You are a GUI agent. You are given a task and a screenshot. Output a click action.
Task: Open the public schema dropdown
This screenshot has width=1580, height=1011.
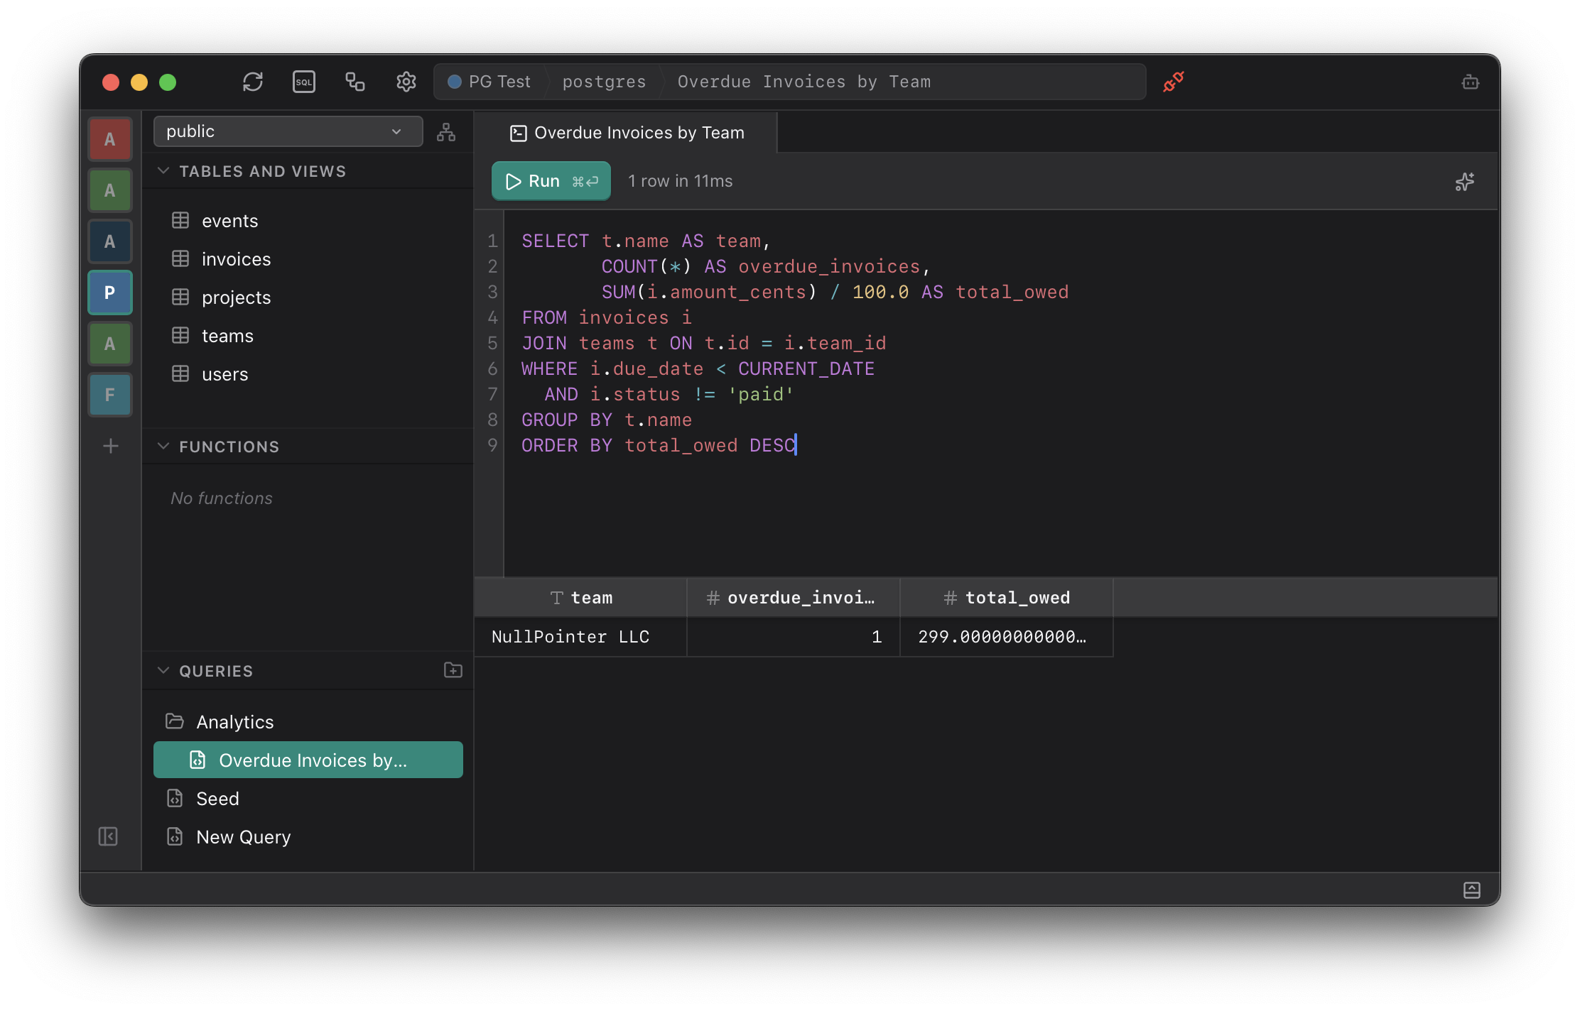[287, 131]
